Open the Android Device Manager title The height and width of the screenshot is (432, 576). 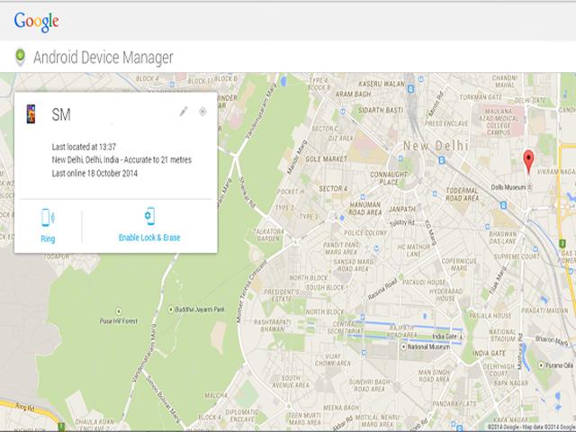[x=103, y=58]
